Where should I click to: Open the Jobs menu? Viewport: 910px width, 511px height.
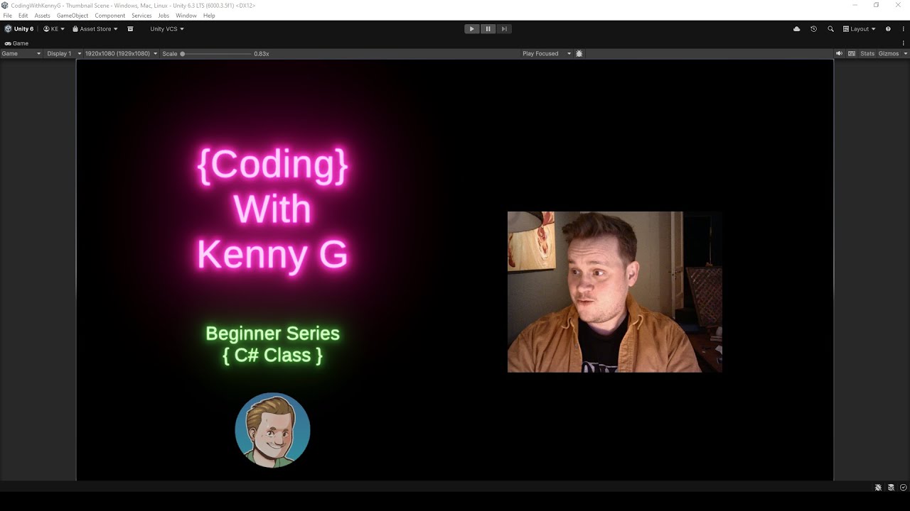[164, 16]
